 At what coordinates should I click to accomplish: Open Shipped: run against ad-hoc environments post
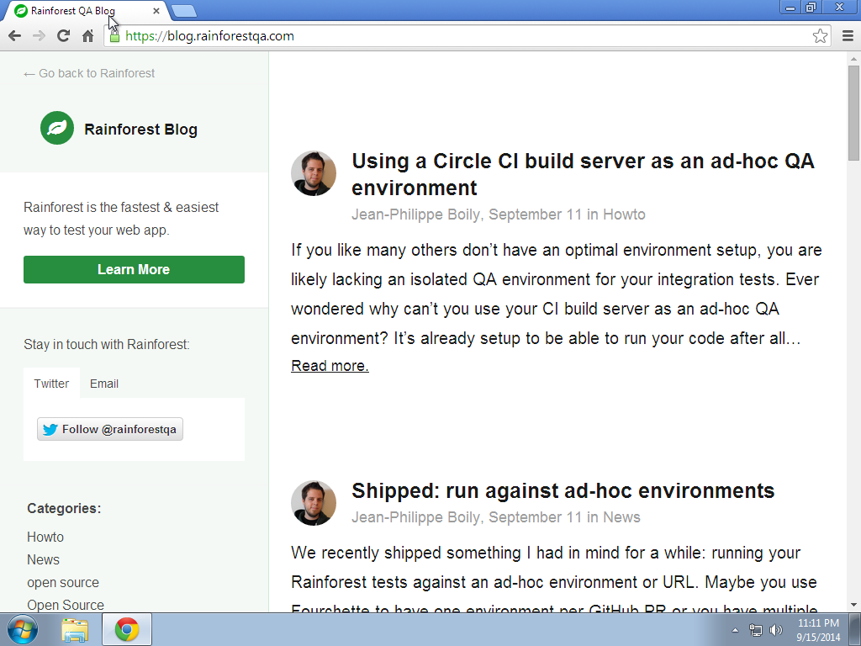pyautogui.click(x=563, y=490)
